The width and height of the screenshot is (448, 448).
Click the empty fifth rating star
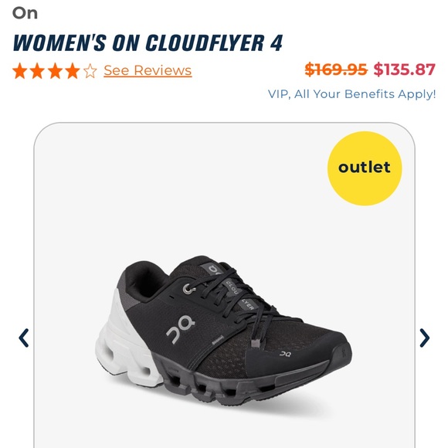click(90, 70)
